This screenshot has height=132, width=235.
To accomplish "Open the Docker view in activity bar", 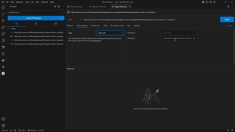I will click(x=3, y=60).
